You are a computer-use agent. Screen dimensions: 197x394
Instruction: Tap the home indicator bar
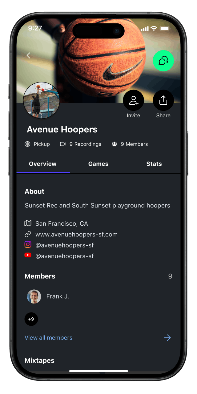click(x=98, y=371)
